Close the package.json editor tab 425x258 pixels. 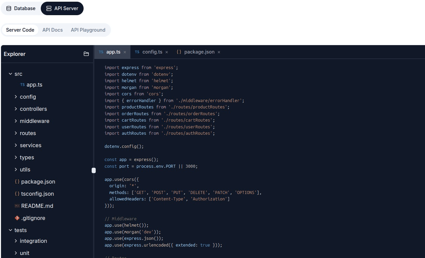tap(219, 52)
